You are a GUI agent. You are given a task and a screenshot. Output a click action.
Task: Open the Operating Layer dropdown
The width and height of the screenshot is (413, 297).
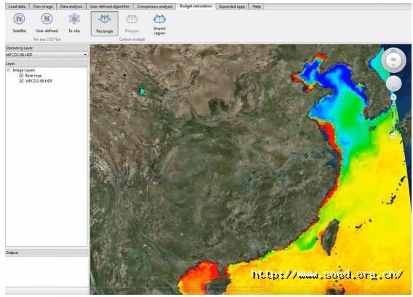pos(47,55)
